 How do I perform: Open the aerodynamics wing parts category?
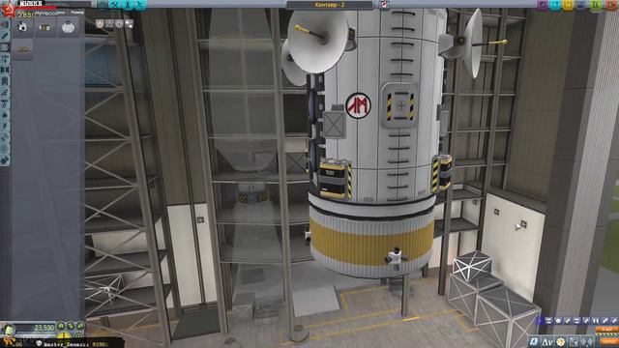point(5,93)
